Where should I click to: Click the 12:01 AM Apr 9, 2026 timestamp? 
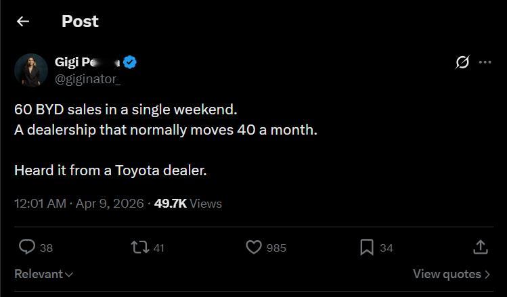[79, 203]
